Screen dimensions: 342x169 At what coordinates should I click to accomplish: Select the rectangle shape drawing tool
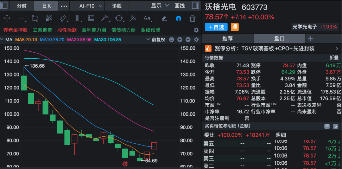coord(35,18)
